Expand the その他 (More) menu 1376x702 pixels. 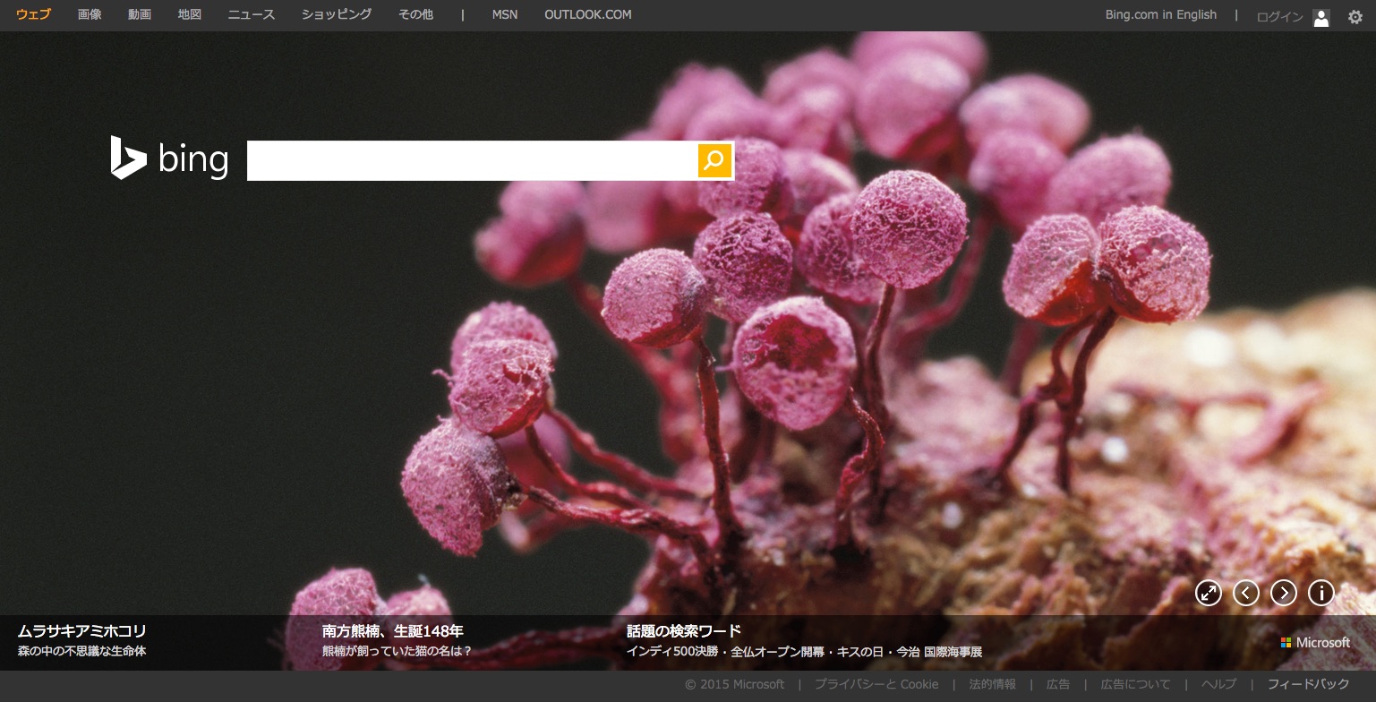click(x=415, y=14)
